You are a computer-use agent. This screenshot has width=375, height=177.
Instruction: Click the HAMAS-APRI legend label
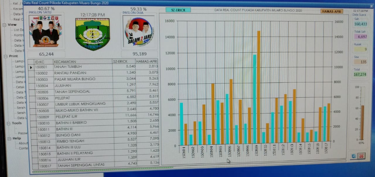(332, 11)
